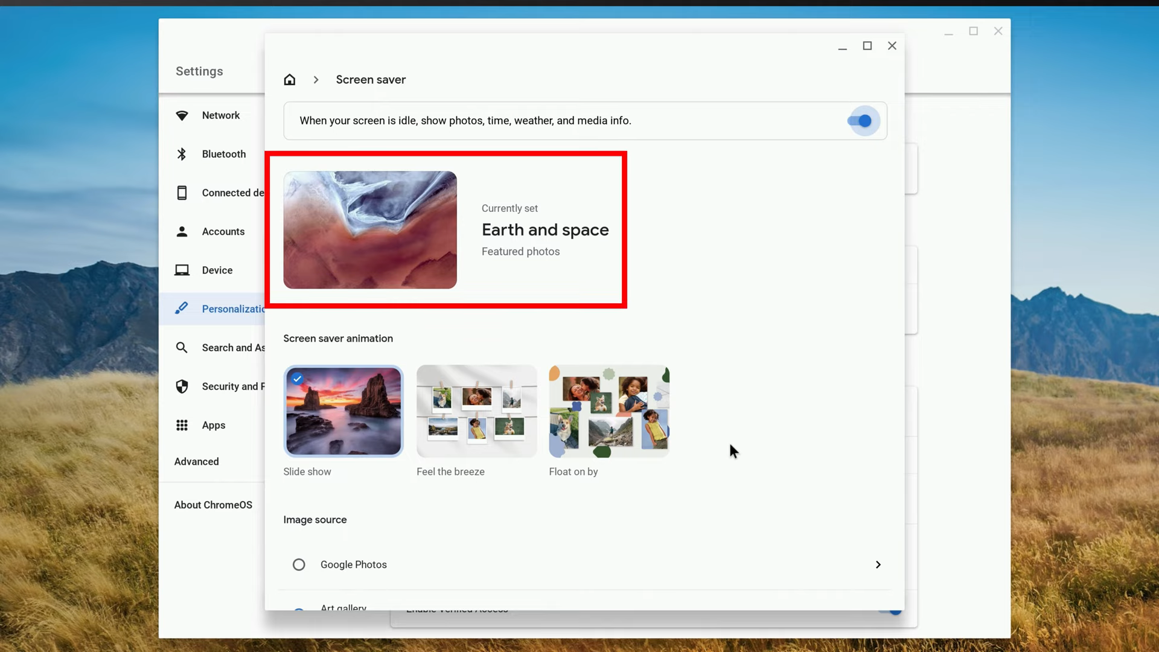
Task: Open Google Photos album chevron
Action: click(878, 564)
